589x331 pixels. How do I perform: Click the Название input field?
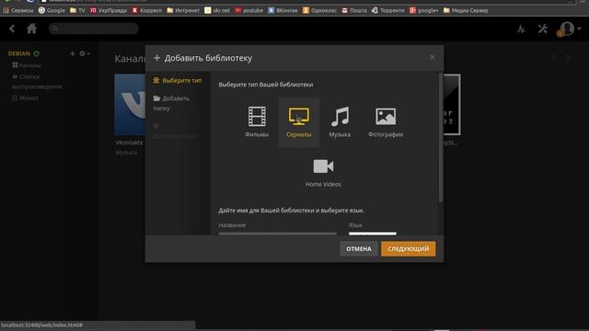click(x=278, y=233)
